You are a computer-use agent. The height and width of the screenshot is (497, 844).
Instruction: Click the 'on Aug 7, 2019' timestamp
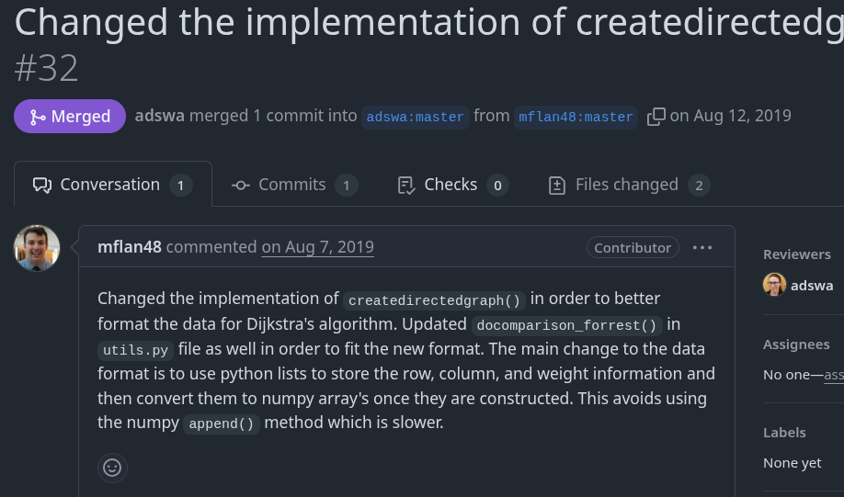(x=317, y=247)
